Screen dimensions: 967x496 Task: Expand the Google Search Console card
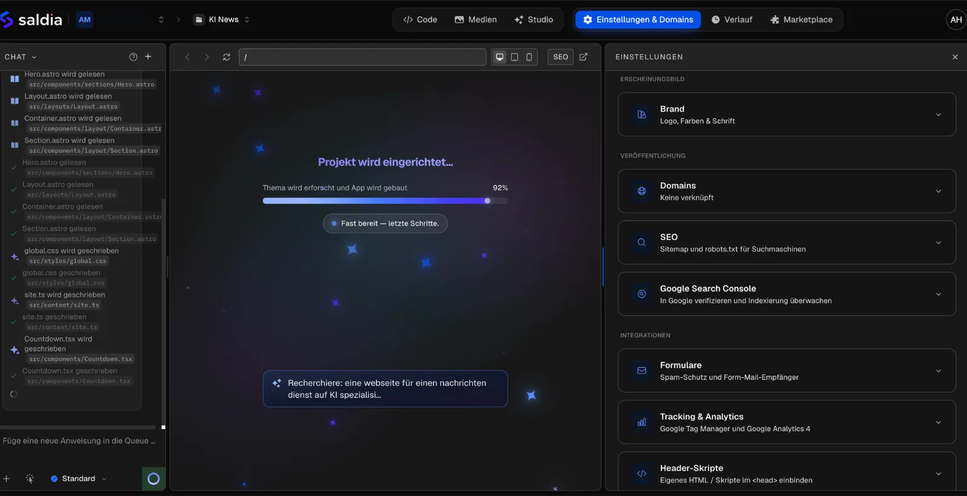(787, 294)
